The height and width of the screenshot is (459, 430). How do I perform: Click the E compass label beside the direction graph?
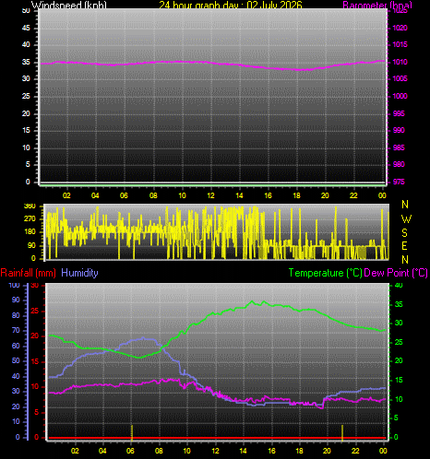pos(405,246)
